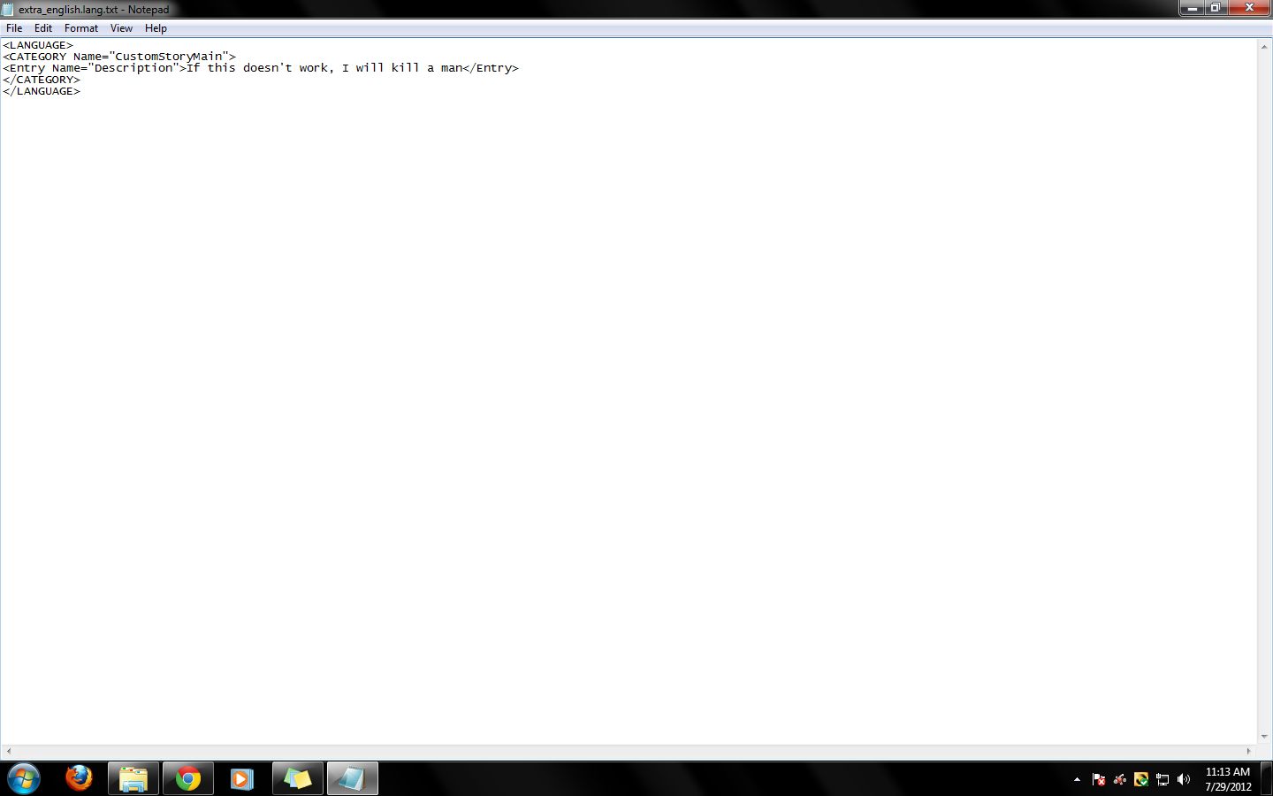Image resolution: width=1273 pixels, height=796 pixels.
Task: Click the Norton security tray icon
Action: (1141, 779)
